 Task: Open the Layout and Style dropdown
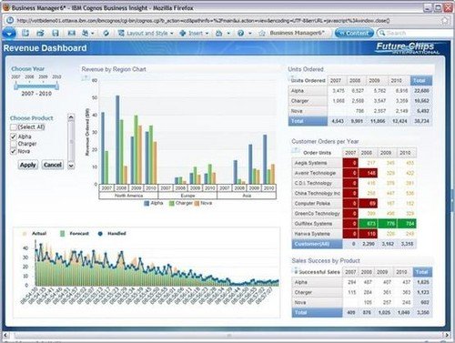146,33
